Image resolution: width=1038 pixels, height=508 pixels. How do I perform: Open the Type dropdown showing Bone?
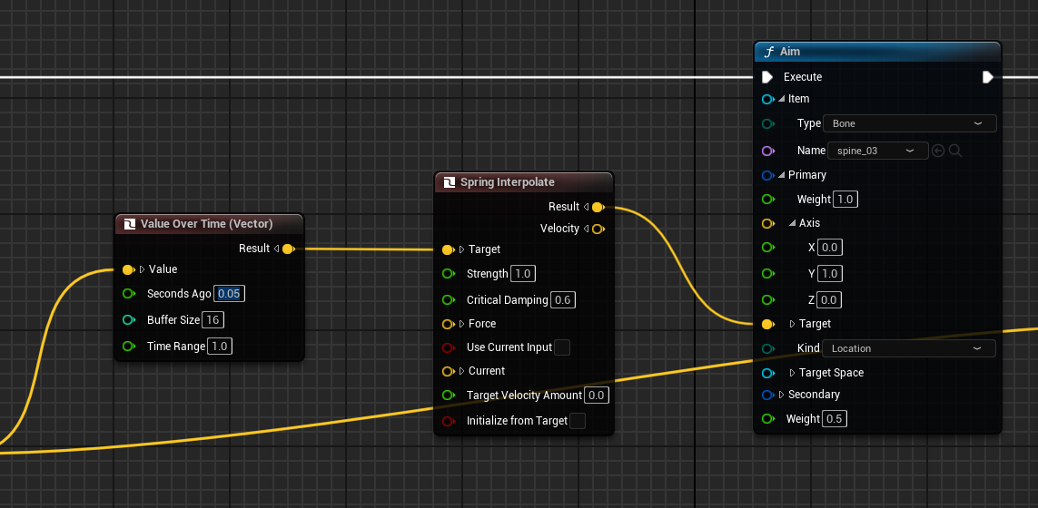pyautogui.click(x=910, y=123)
